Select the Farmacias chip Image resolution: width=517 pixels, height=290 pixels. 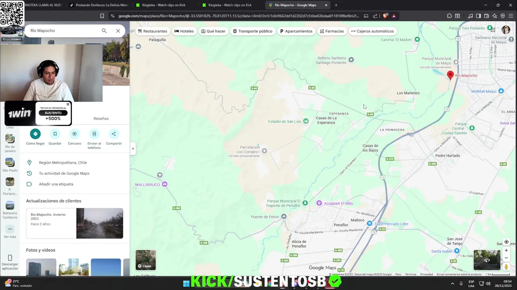pos(332,31)
